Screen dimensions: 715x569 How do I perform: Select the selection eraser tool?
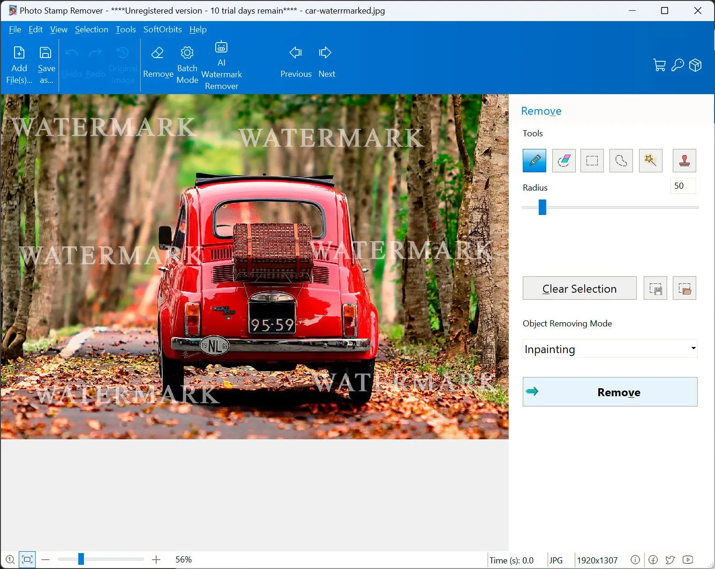[x=564, y=161]
